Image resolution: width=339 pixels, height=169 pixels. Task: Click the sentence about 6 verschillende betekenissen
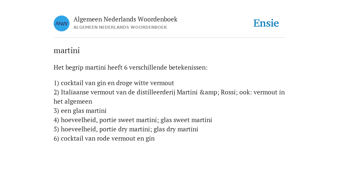[x=130, y=68]
